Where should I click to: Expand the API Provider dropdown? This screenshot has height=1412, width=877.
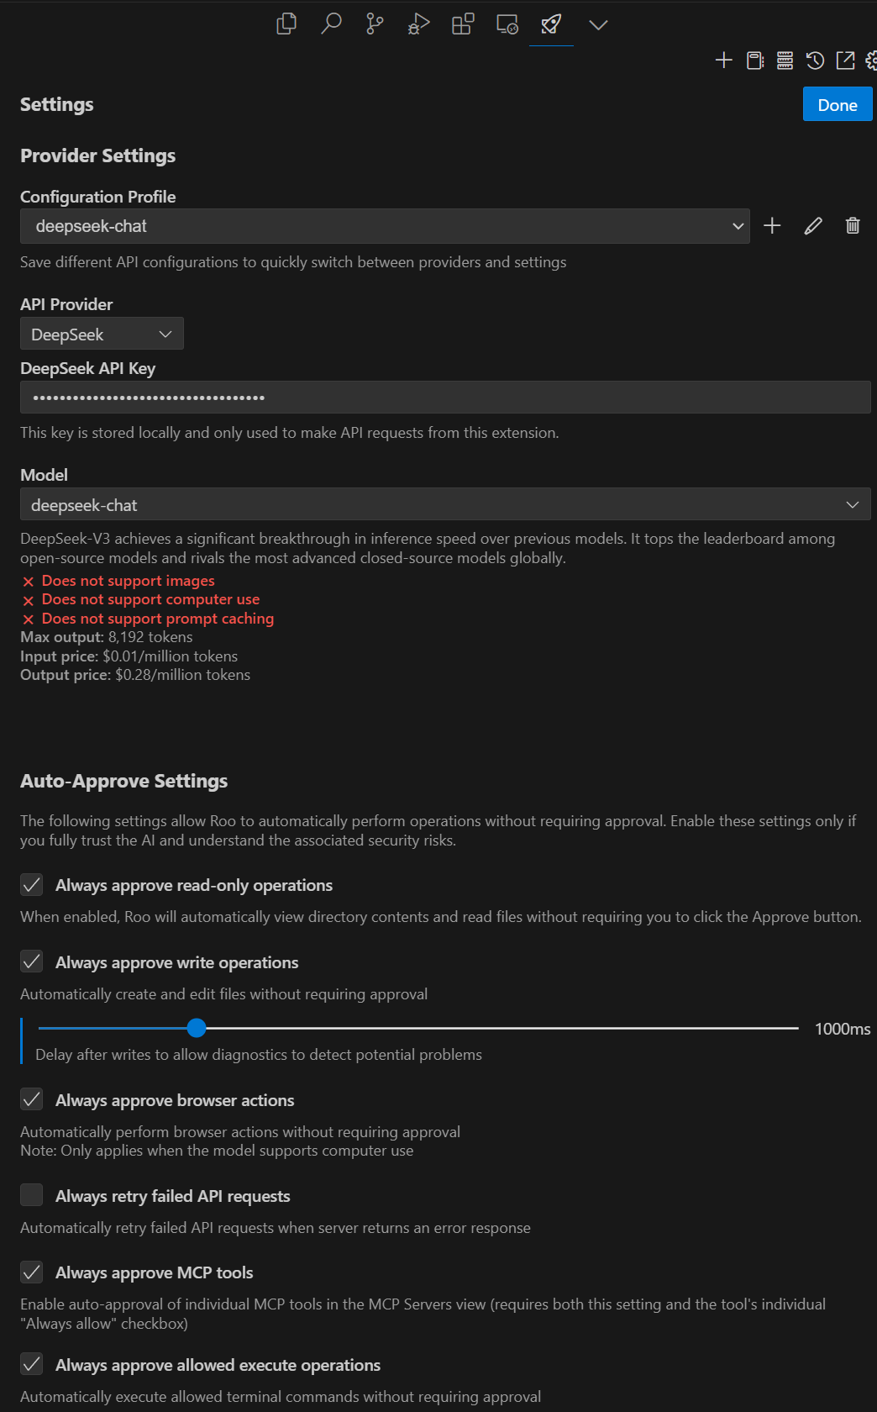click(x=102, y=335)
